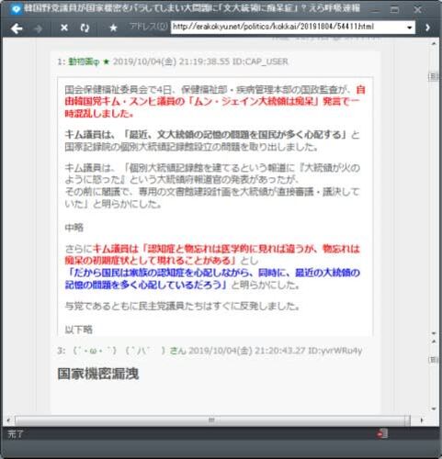Click the horizontal scrollbar's left arrow
Viewport: 442px width, 459px height.
coord(8,420)
